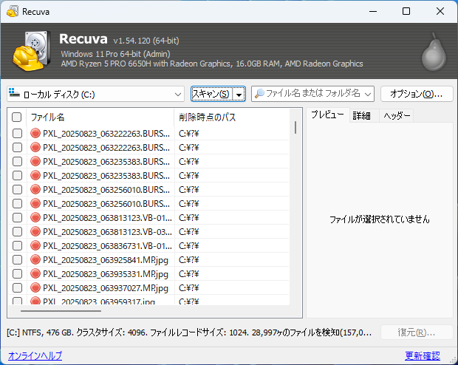This screenshot has width=458, height=365.
Task: Check the box for PXL_20250823_063813123.VB-03
Action: tap(17, 232)
